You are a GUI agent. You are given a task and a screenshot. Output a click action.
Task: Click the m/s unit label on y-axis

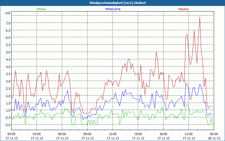[x=8, y=13]
